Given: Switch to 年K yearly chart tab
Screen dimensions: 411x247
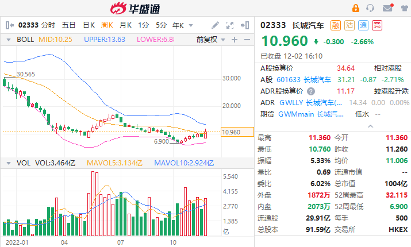Looking at the screenshot, I should [178, 25].
